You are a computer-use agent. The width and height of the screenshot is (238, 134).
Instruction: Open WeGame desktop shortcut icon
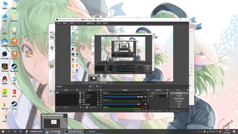tap(5, 68)
